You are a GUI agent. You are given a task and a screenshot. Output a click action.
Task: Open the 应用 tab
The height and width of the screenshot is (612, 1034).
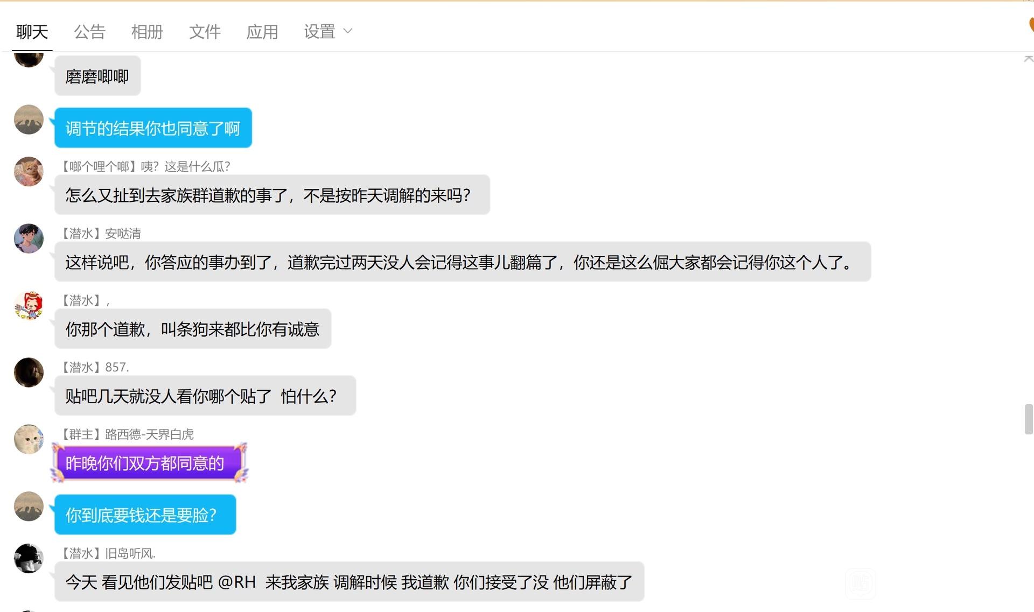(x=262, y=32)
